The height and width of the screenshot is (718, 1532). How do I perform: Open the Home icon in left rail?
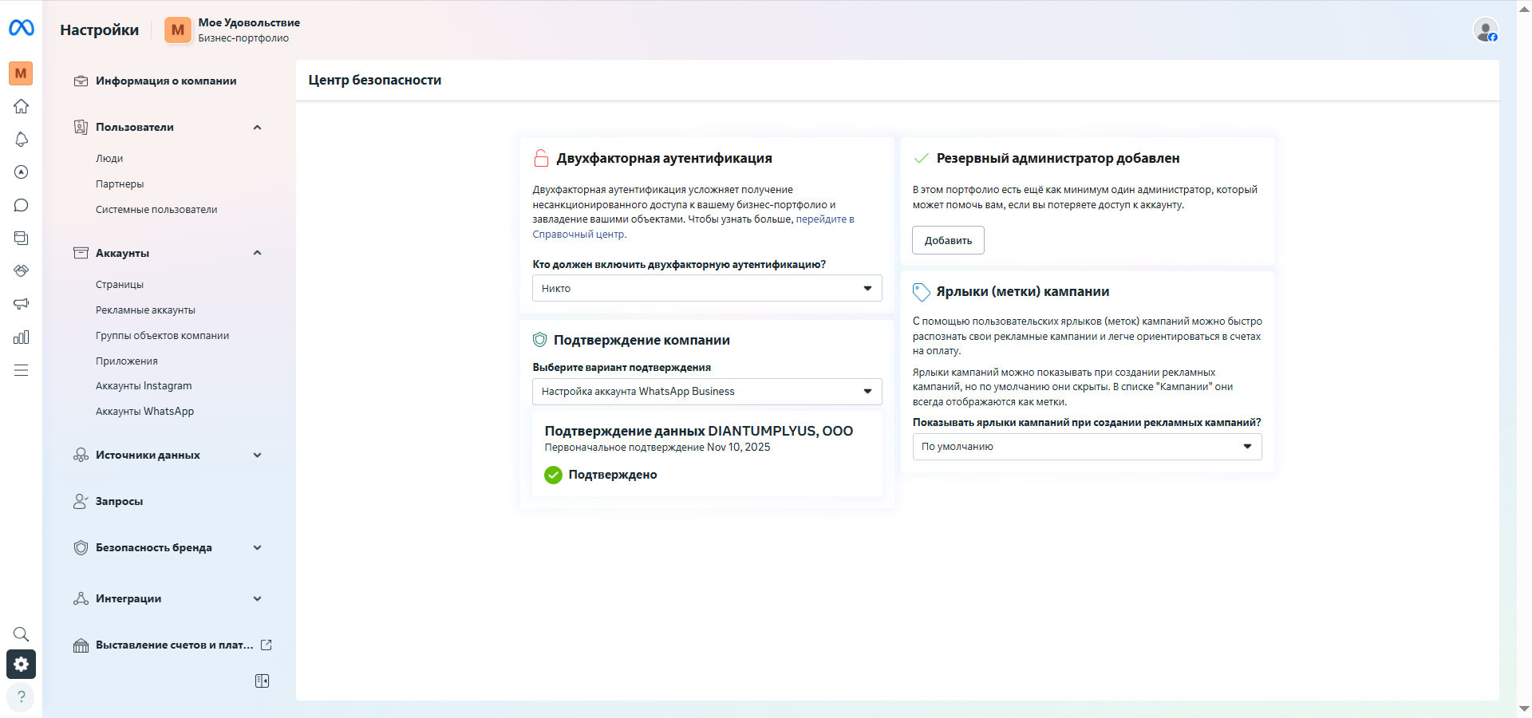[x=22, y=106]
